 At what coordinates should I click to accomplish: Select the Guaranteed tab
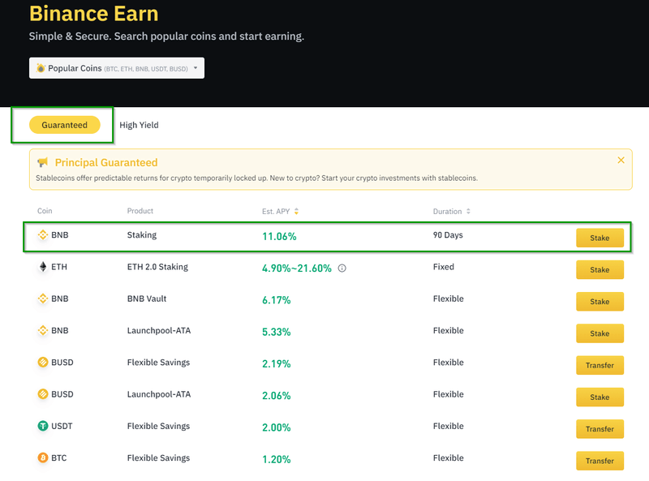coord(64,125)
